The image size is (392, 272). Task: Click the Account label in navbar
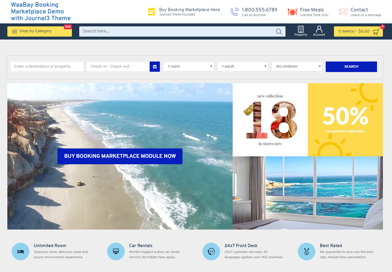click(x=319, y=35)
